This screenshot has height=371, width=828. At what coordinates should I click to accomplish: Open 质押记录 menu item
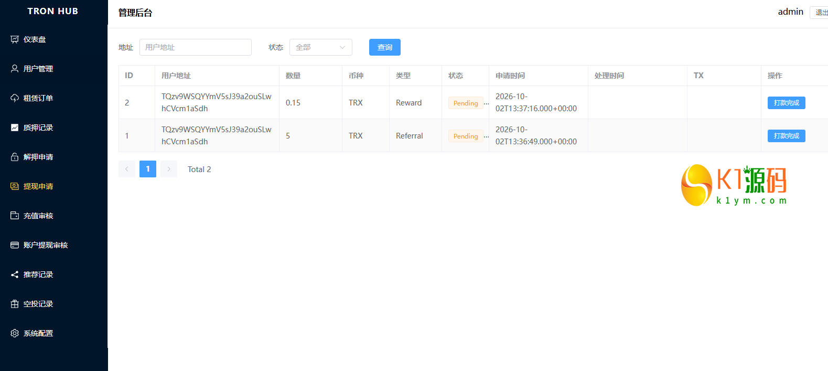(54, 128)
